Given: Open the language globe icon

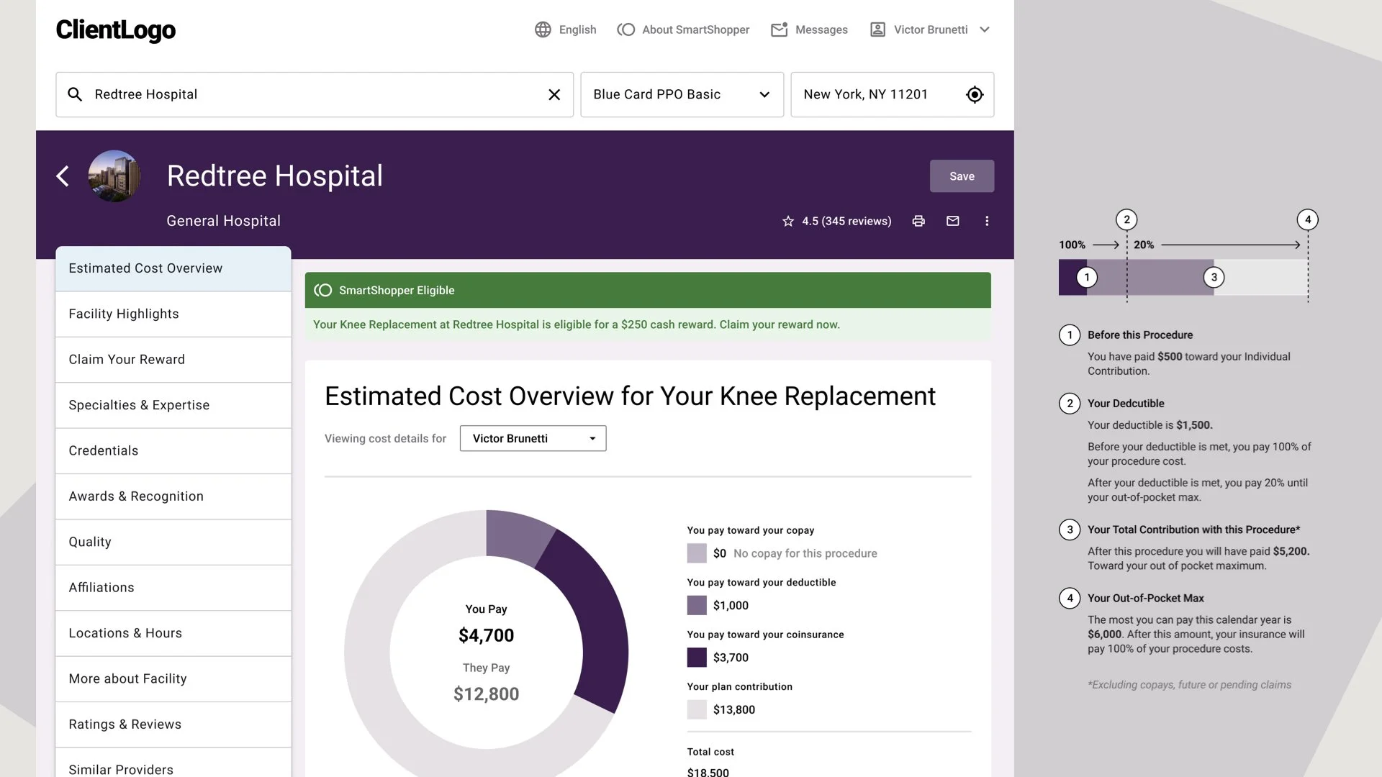Looking at the screenshot, I should click(x=543, y=29).
